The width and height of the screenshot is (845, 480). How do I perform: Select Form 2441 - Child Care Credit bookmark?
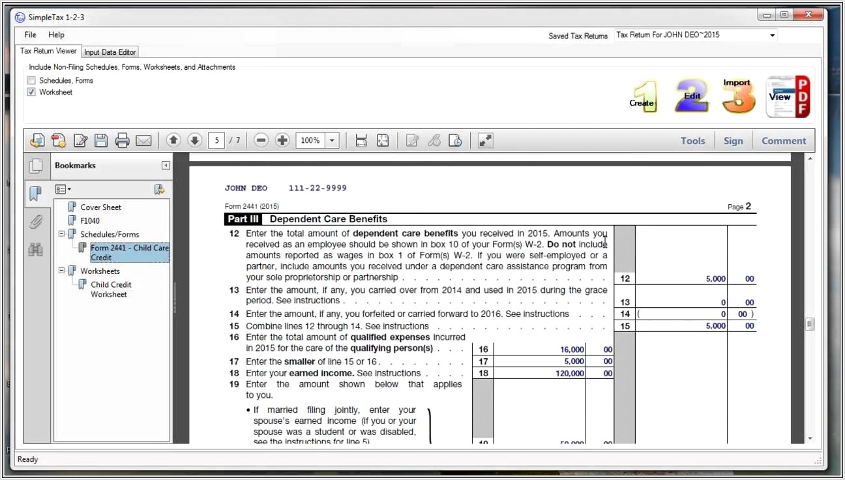(x=130, y=252)
